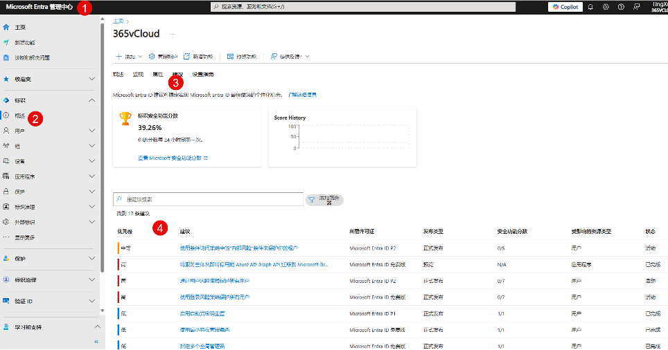Collapse the 学习和支持 chevron
668x350 pixels.
click(x=98, y=327)
